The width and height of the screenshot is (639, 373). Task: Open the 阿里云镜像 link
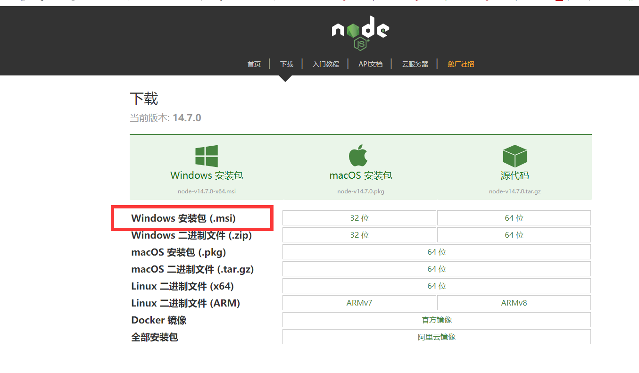pos(437,337)
